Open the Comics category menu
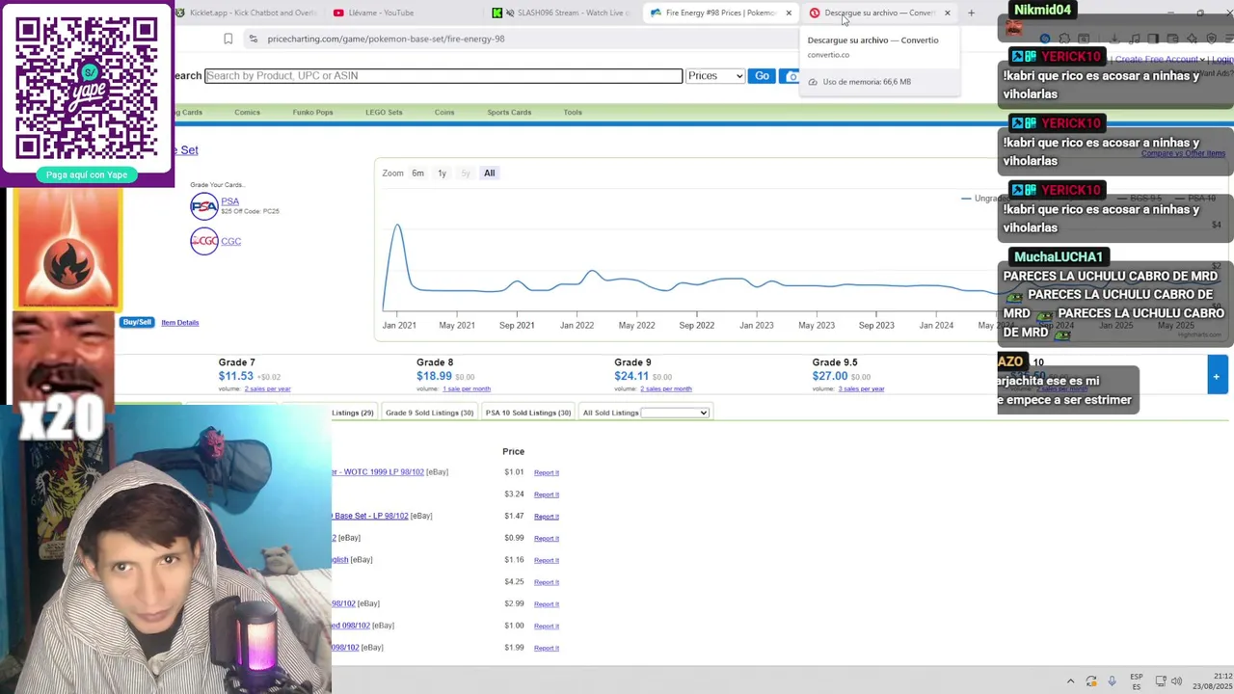The height and width of the screenshot is (694, 1234). click(x=247, y=112)
